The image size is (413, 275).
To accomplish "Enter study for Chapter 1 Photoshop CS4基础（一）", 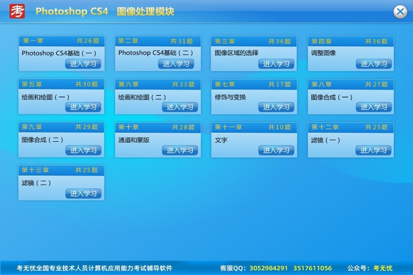I will point(83,64).
